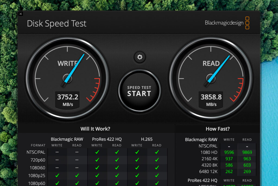
Task: Click Blackmagic RAW column header in Will It Work
Action: tap(67, 139)
